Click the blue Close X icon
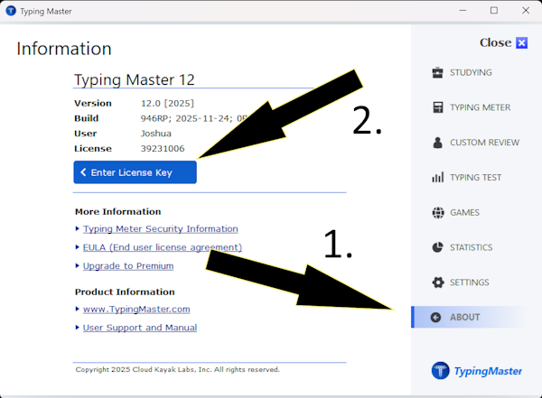The height and width of the screenshot is (398, 542). click(x=521, y=42)
